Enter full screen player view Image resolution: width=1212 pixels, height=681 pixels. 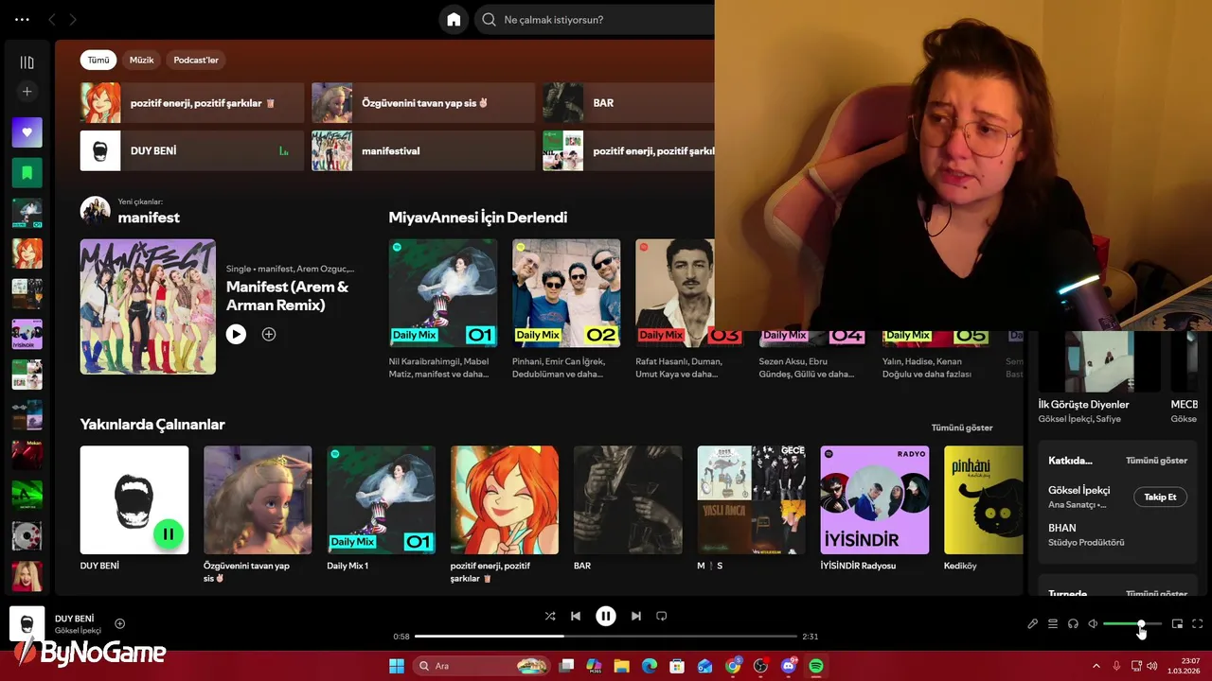[x=1198, y=624]
